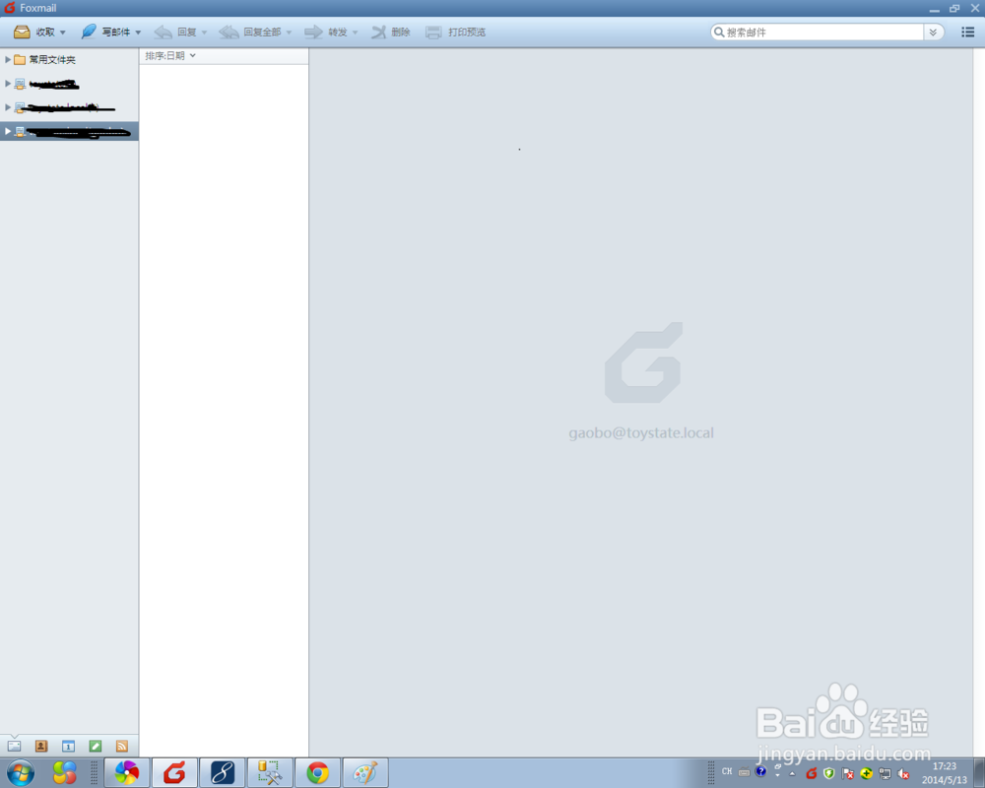Screen dimensions: 985x788
Task: Click the yellow-green plus tray icon
Action: [866, 773]
